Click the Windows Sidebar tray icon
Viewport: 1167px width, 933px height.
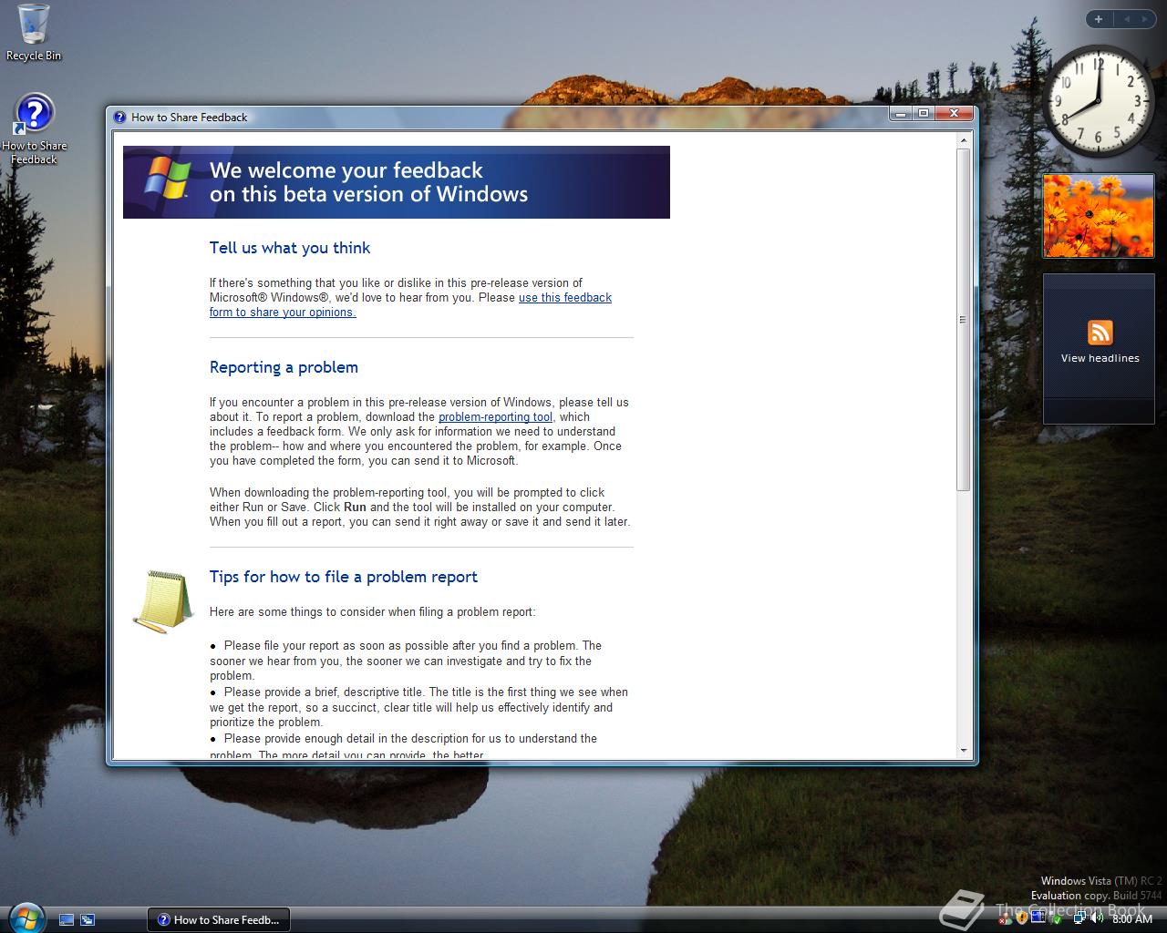[1038, 917]
